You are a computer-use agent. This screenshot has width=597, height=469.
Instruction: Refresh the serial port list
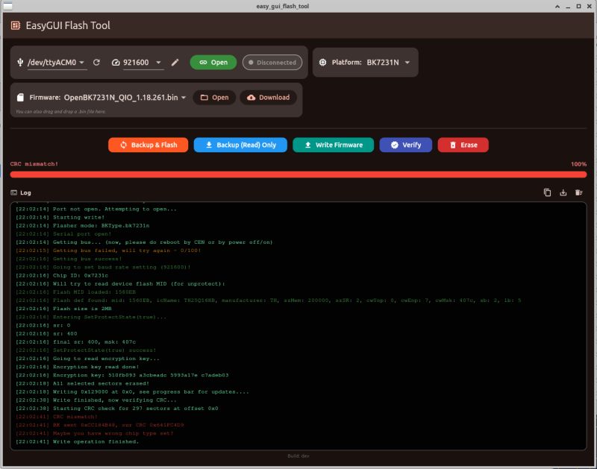tap(97, 62)
